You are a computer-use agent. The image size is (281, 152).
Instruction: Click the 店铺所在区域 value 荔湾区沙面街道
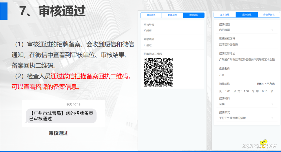click(x=228, y=45)
